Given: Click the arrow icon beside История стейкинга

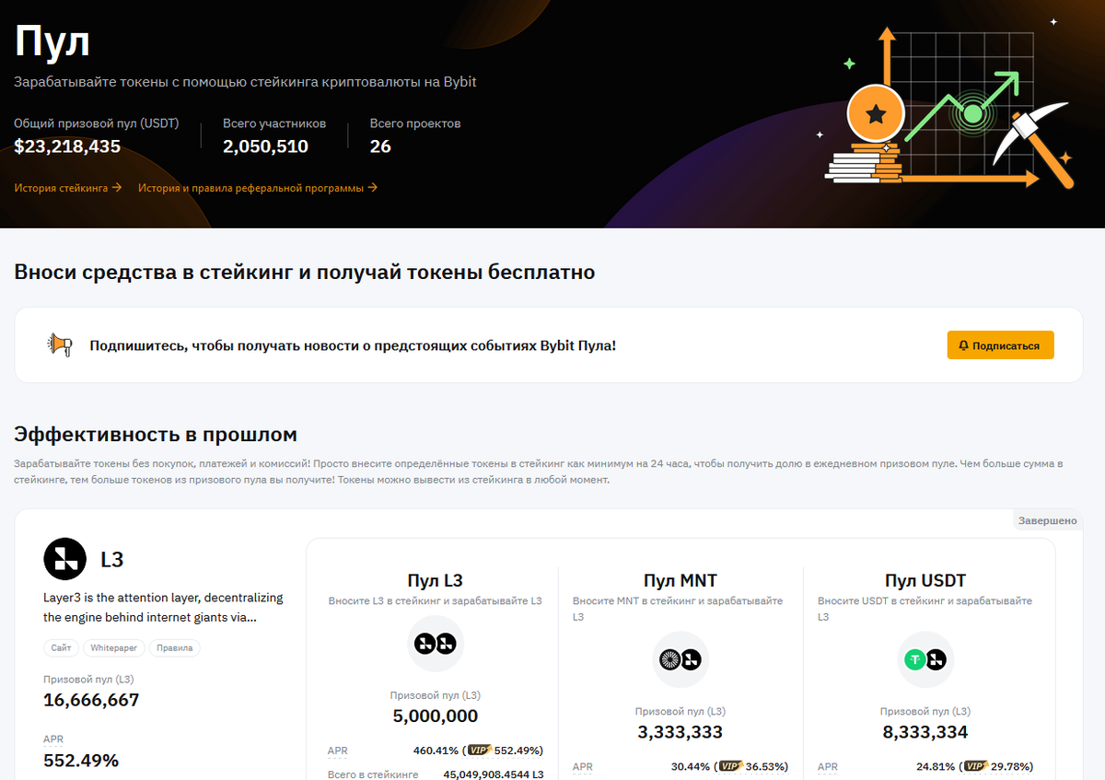Looking at the screenshot, I should (x=116, y=188).
